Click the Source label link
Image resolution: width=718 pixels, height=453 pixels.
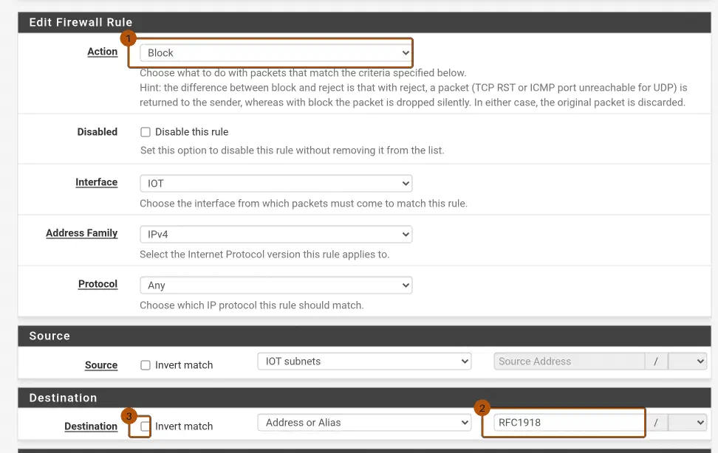101,365
